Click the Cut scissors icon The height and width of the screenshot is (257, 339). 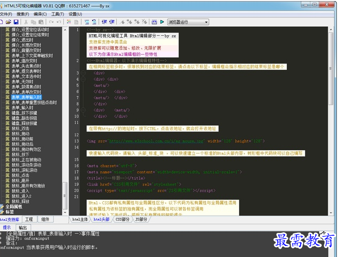[26, 22]
